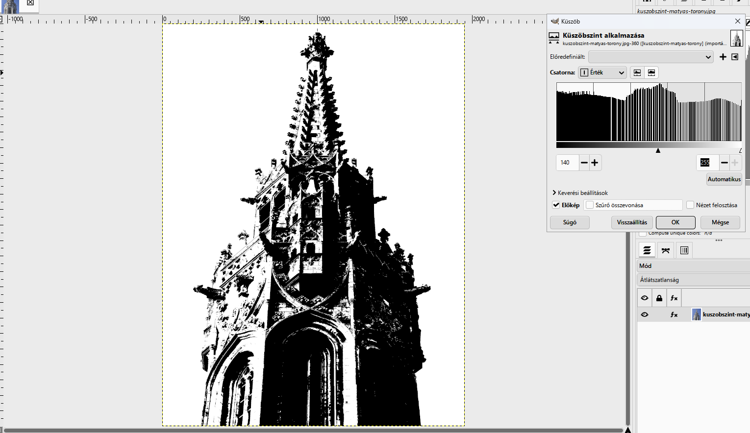
Task: Reset values with Visszaállítás button
Action: 632,222
